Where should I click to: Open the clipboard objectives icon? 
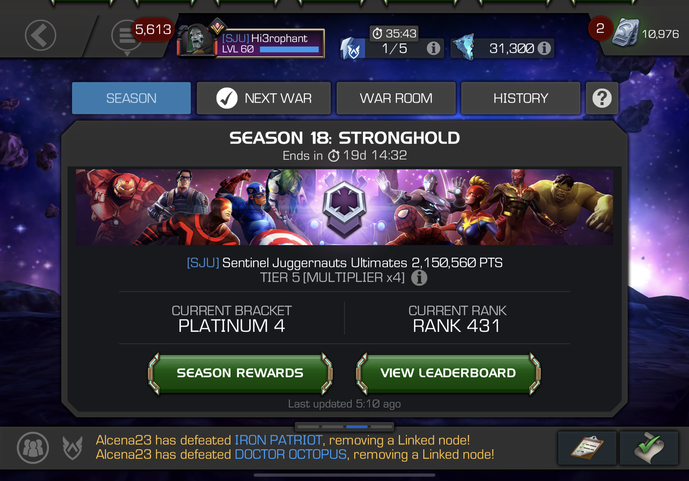[x=587, y=448]
